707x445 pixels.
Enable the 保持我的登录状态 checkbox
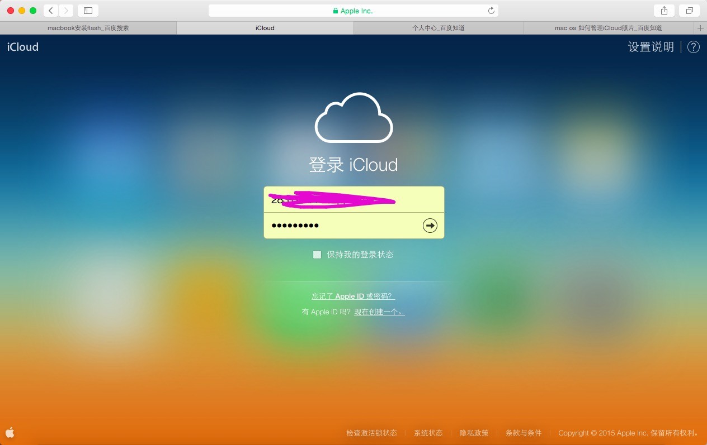click(x=317, y=255)
